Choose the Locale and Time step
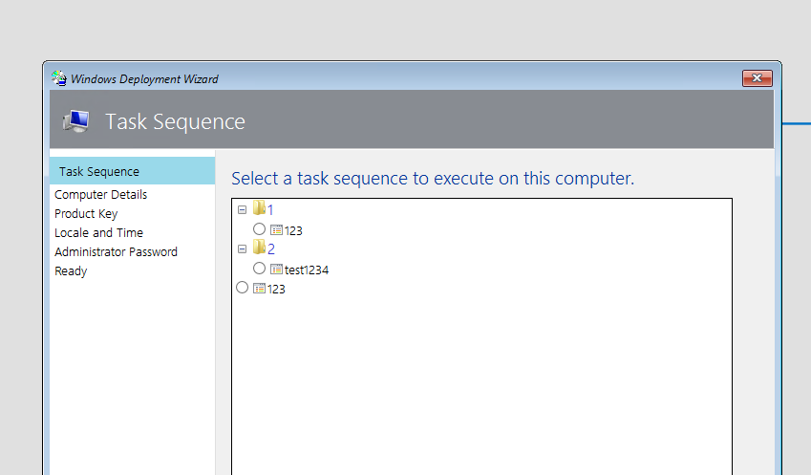 (98, 233)
